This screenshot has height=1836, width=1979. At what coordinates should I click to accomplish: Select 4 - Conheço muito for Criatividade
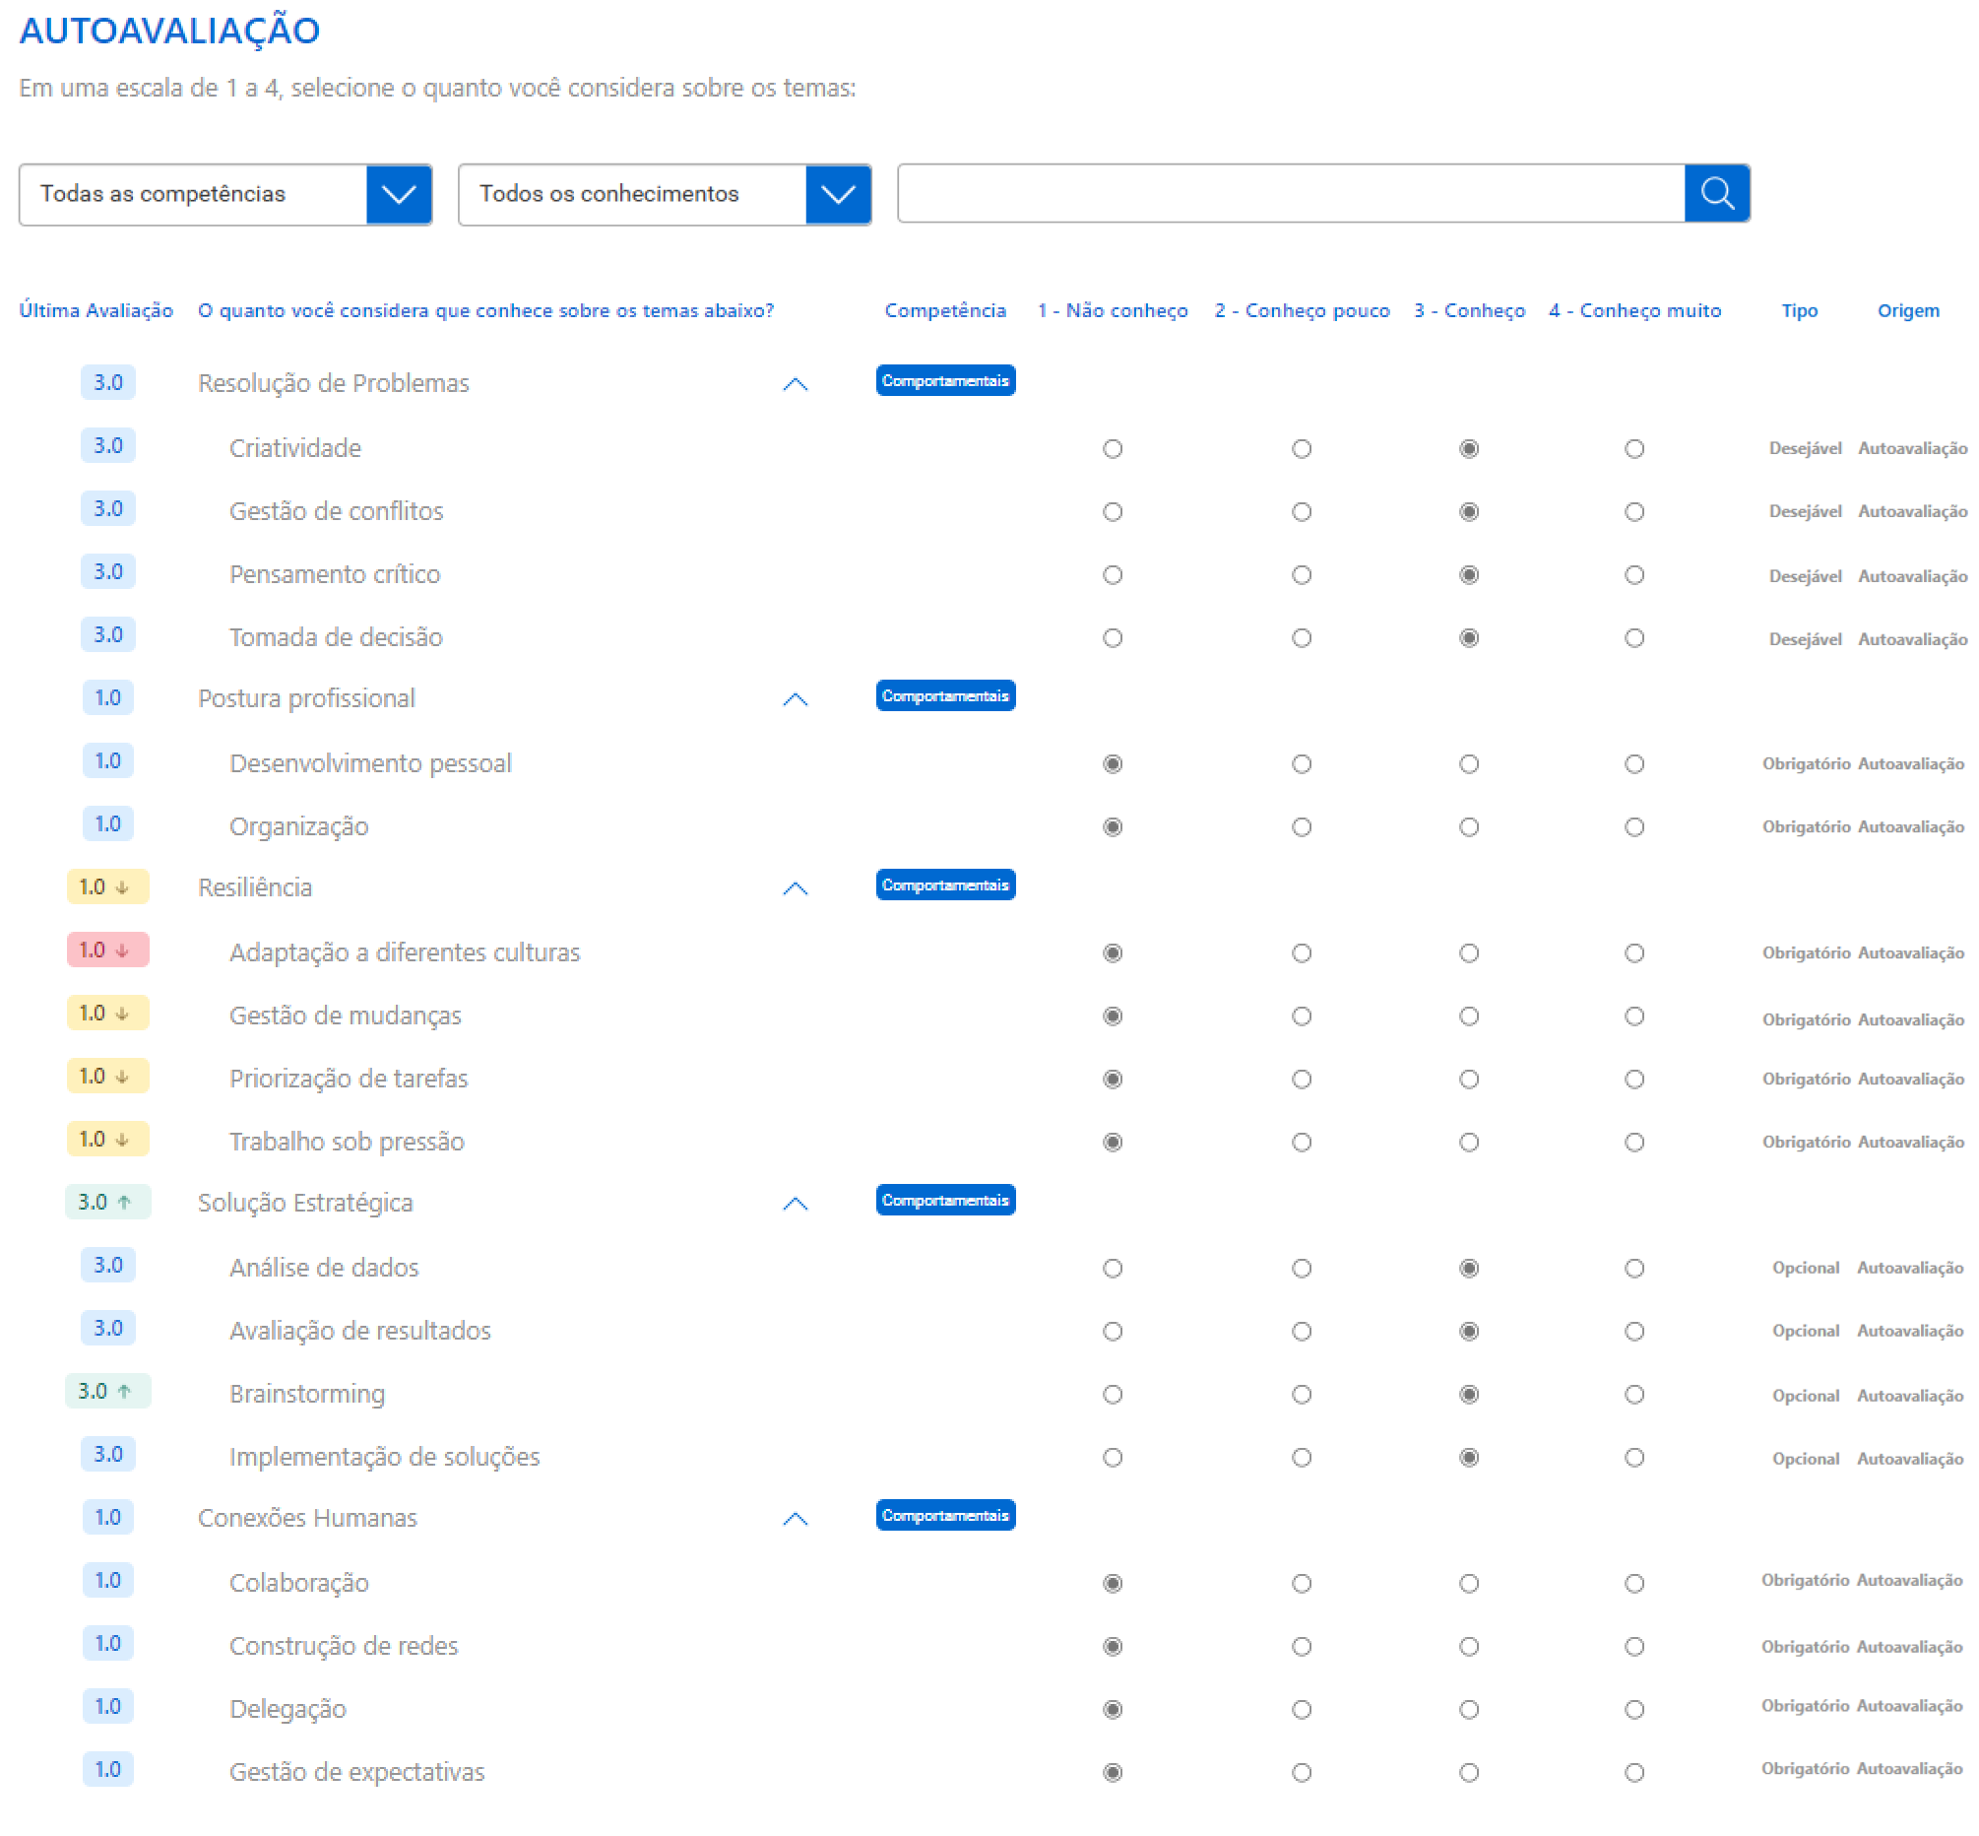[1633, 449]
